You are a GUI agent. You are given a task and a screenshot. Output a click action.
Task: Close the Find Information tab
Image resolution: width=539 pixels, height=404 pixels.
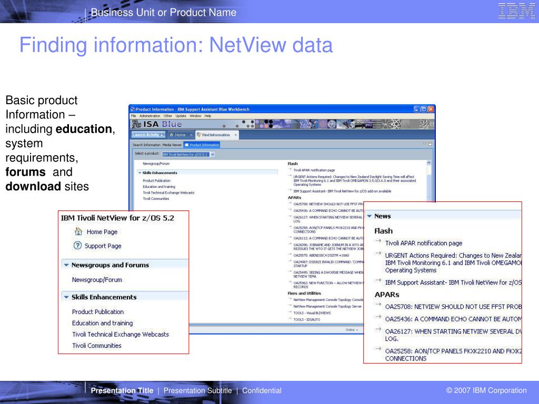(x=236, y=135)
